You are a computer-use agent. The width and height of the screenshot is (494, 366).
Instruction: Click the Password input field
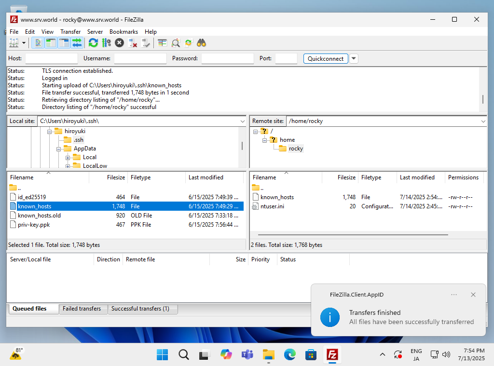pyautogui.click(x=228, y=58)
